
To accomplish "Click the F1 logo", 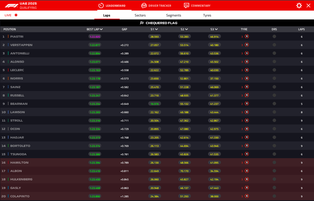I will [11, 6].
